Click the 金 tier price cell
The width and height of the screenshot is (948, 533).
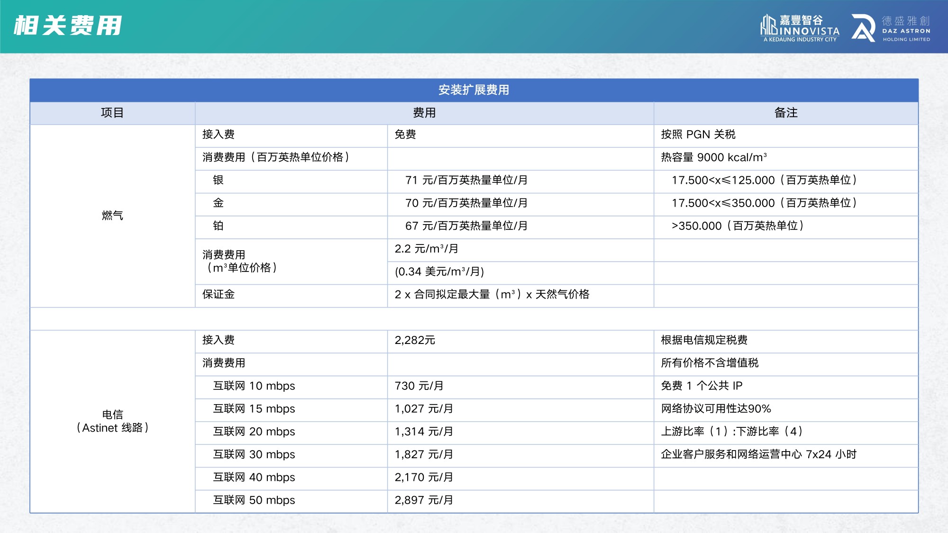click(x=462, y=204)
